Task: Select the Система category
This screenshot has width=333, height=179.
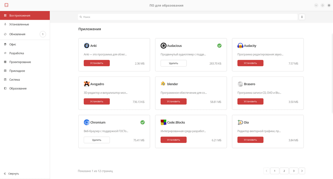Action: point(25,79)
